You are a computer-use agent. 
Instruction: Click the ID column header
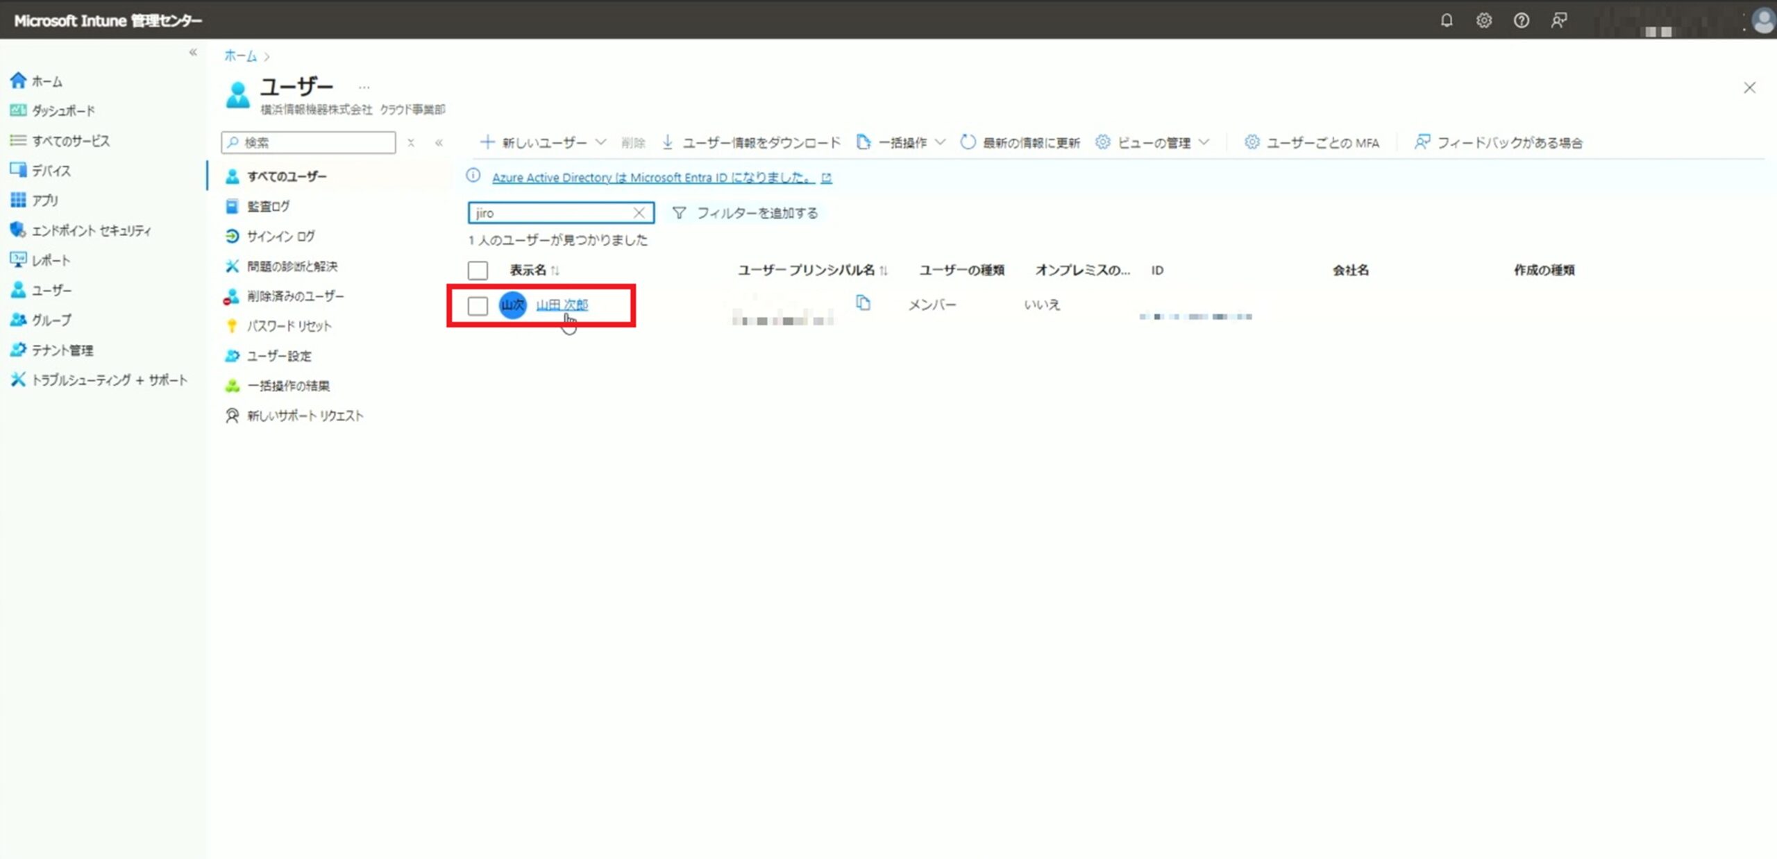point(1157,270)
